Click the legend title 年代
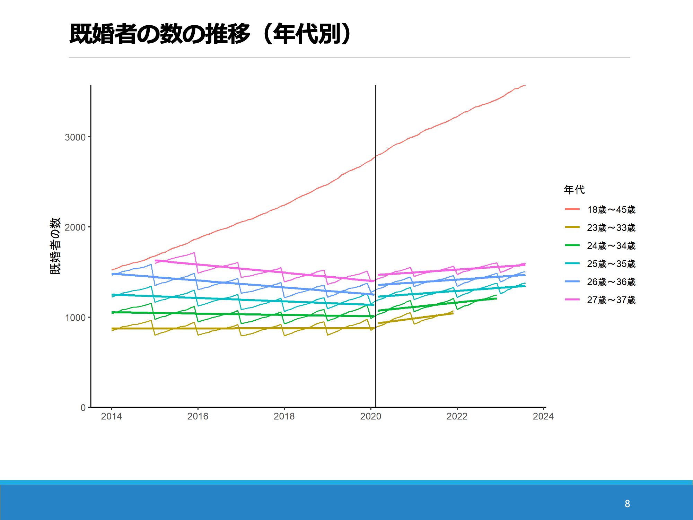Image resolution: width=693 pixels, height=520 pixels. click(x=574, y=190)
